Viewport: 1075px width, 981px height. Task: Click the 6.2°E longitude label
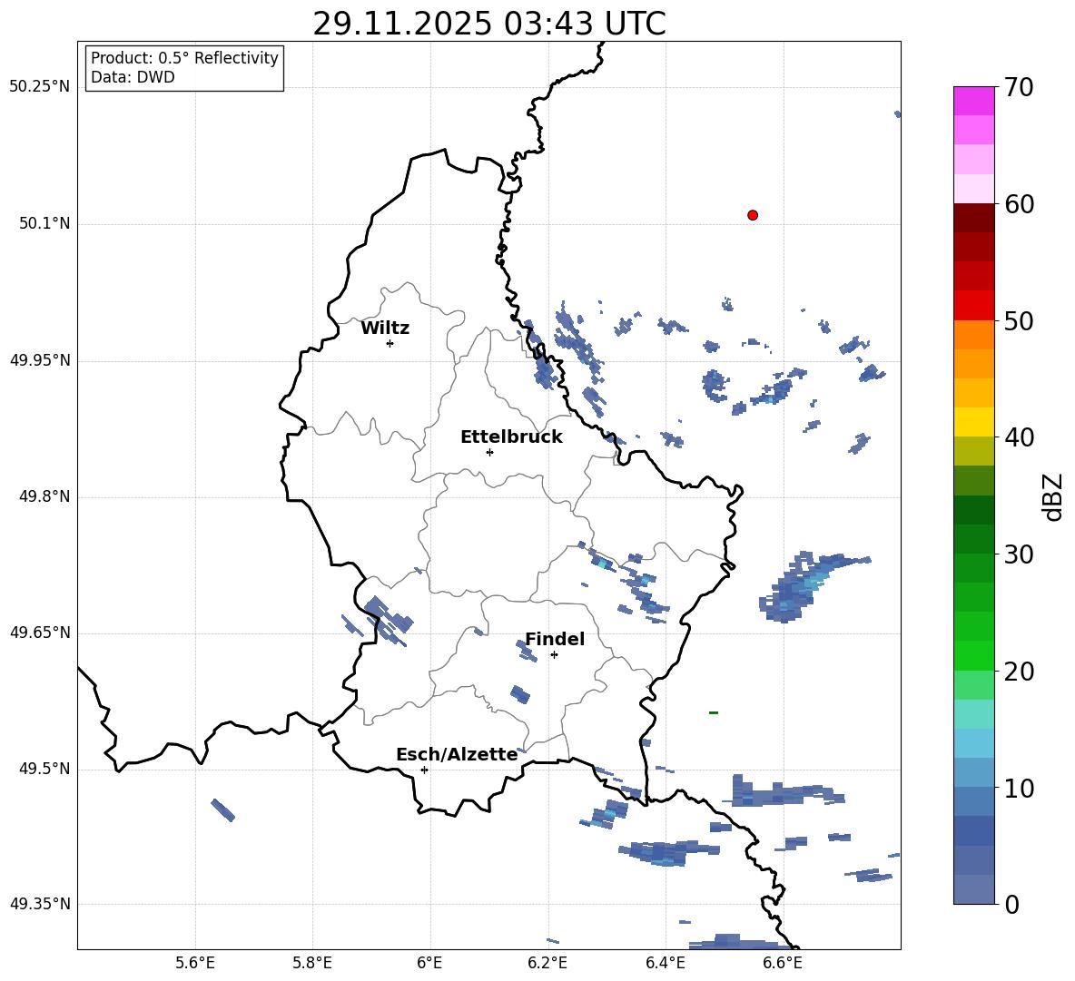click(547, 963)
